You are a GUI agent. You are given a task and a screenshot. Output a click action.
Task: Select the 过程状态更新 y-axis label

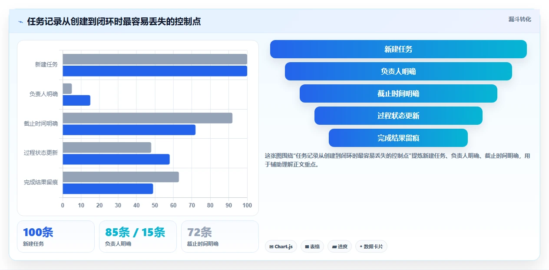coord(41,153)
